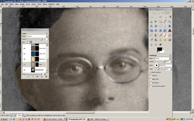Open the Paintbrush Mode dropdown
This screenshot has height=121, width=194.
163,58
